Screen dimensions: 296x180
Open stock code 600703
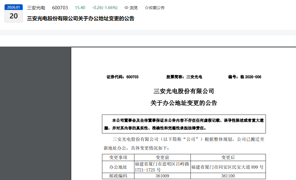60,8
